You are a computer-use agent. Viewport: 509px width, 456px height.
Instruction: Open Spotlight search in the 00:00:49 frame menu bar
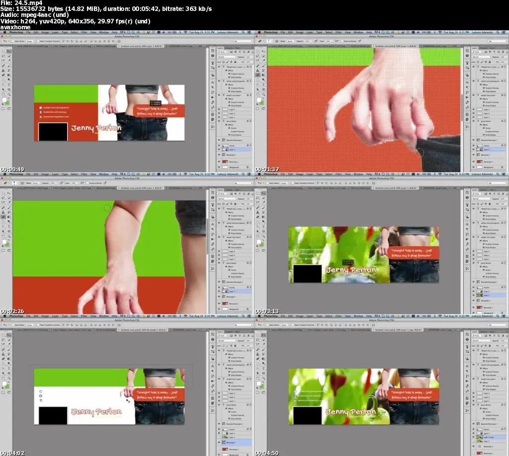click(243, 32)
